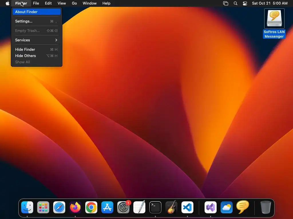The width and height of the screenshot is (293, 219).
Task: Launch Firefox from the Dock
Action: (75, 207)
